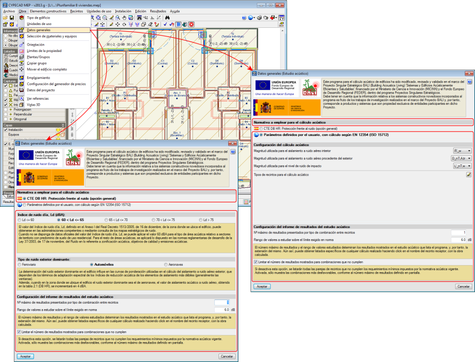Click the red export arrow icon
475x362 pixels.
pos(273,18)
